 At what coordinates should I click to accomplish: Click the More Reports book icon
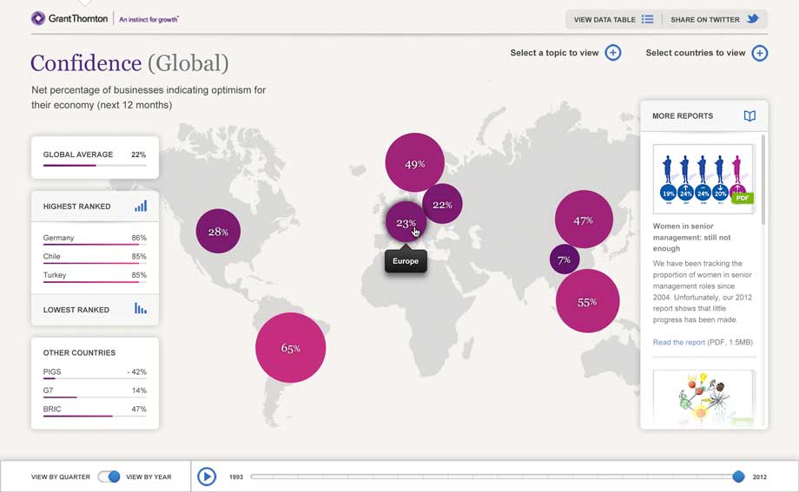pyautogui.click(x=749, y=115)
